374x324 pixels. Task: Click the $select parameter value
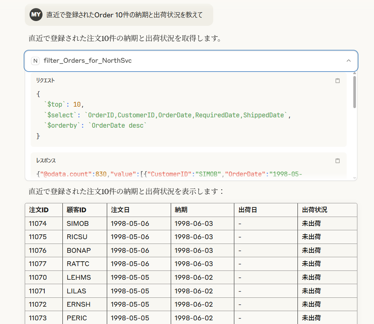pos(186,115)
